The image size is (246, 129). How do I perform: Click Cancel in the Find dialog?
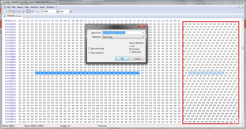137,59
